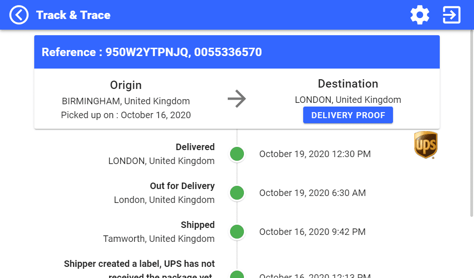Select the Shipped status green marker

[x=237, y=232]
